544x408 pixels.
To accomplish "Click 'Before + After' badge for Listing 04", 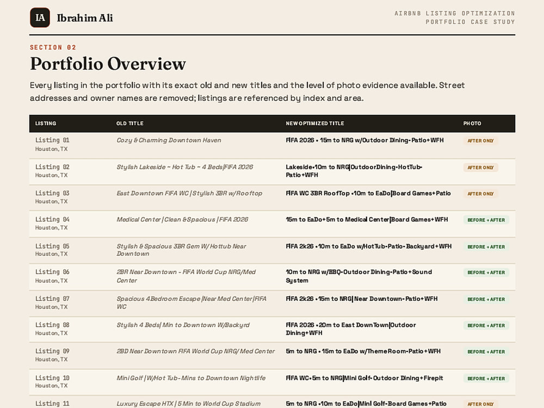I will (x=486, y=220).
